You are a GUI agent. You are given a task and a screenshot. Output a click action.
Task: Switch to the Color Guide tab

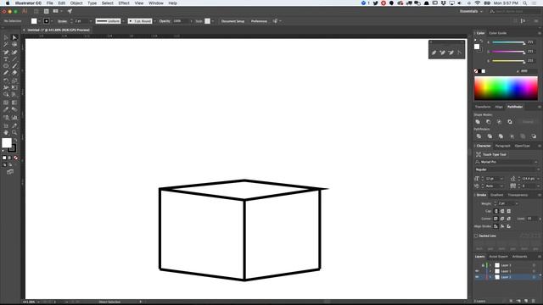coord(498,33)
